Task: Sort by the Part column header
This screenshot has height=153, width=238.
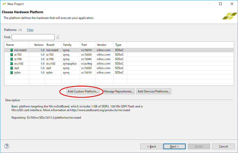Action: 87,45
